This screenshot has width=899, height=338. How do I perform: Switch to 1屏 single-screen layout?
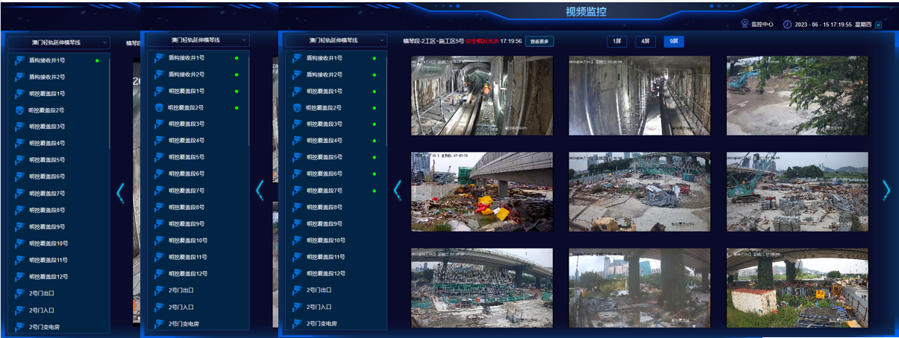616,42
